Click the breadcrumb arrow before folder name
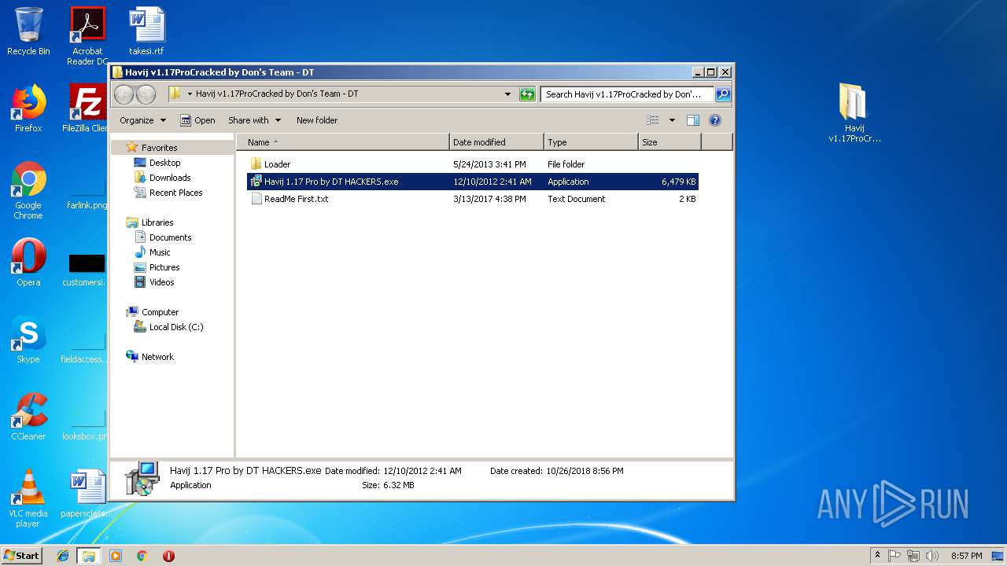The height and width of the screenshot is (566, 1007). point(190,94)
